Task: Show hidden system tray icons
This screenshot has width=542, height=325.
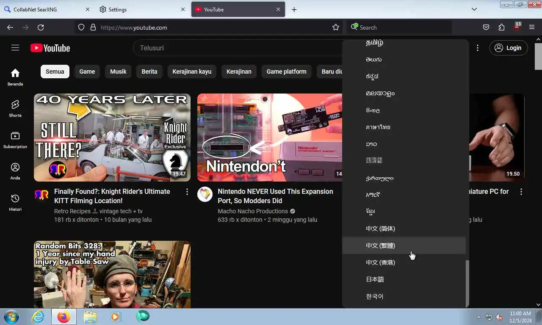Action: pyautogui.click(x=479, y=317)
